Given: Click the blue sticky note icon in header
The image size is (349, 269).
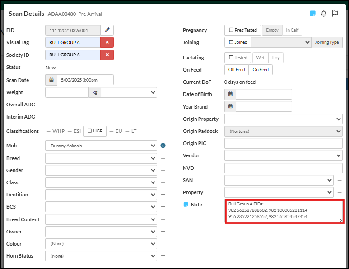Looking at the screenshot, I should click(312, 14).
